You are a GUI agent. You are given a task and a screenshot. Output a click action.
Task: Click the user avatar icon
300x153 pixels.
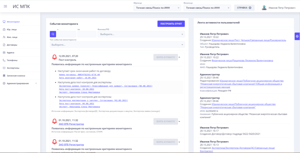tap(264, 8)
